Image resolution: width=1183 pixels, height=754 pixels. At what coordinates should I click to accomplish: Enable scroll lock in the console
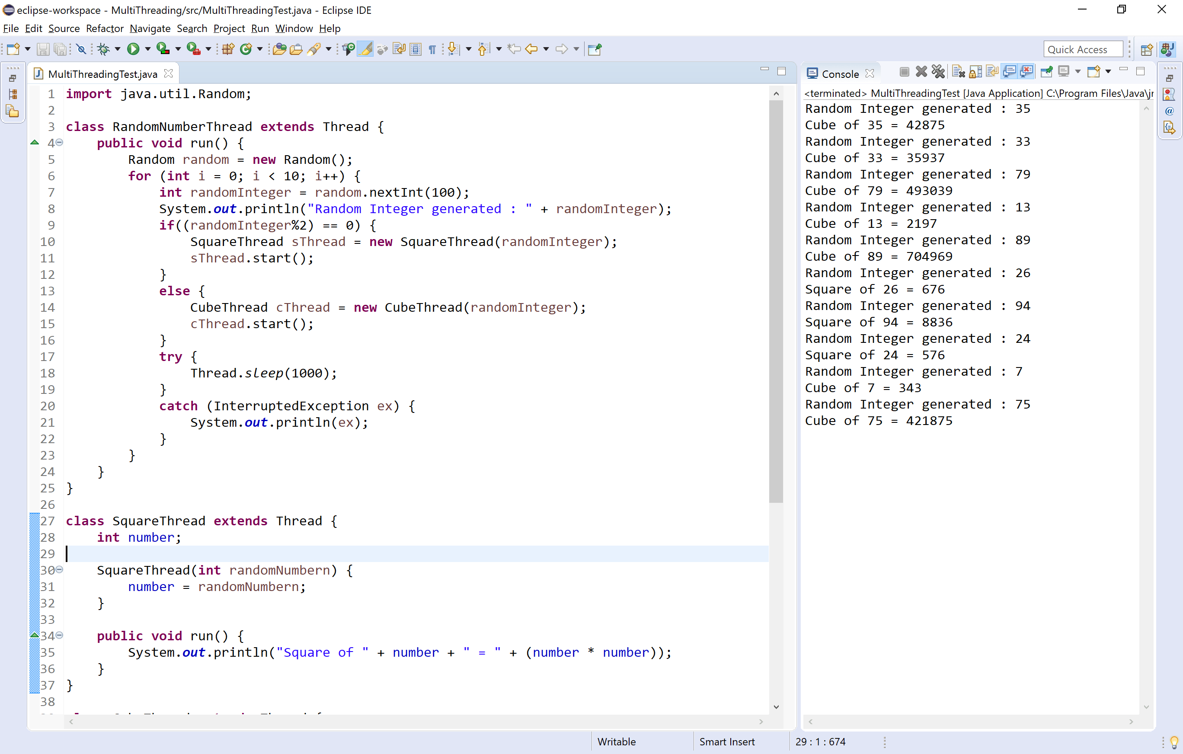click(x=976, y=72)
